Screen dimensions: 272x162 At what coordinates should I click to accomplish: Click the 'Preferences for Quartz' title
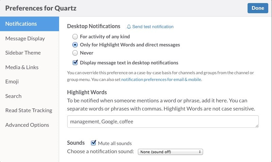41,8
